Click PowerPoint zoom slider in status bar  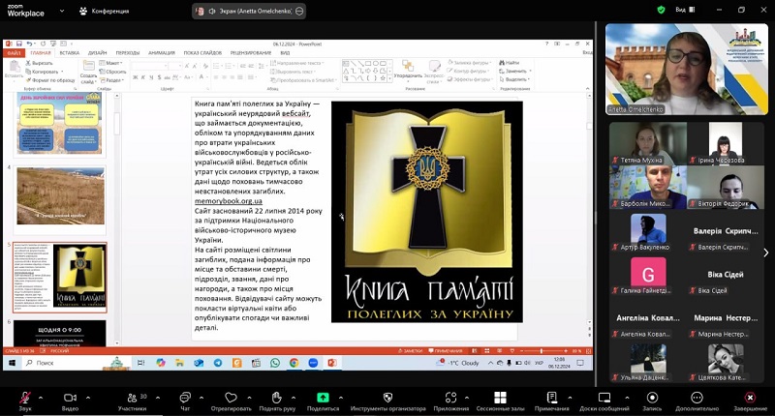[542, 351]
